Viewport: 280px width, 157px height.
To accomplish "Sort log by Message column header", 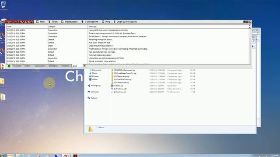I will point(168,27).
